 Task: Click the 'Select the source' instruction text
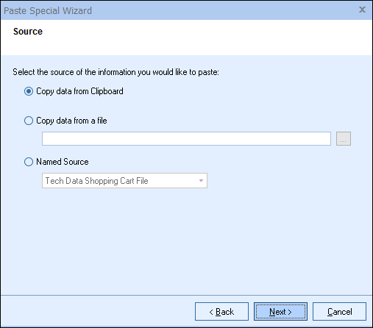click(x=116, y=72)
